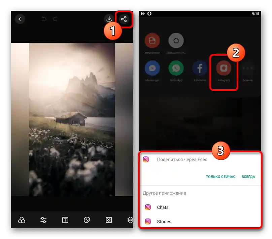
Task: Tap ТОЛЬКО СЕЙЧАС button
Action: (220, 177)
